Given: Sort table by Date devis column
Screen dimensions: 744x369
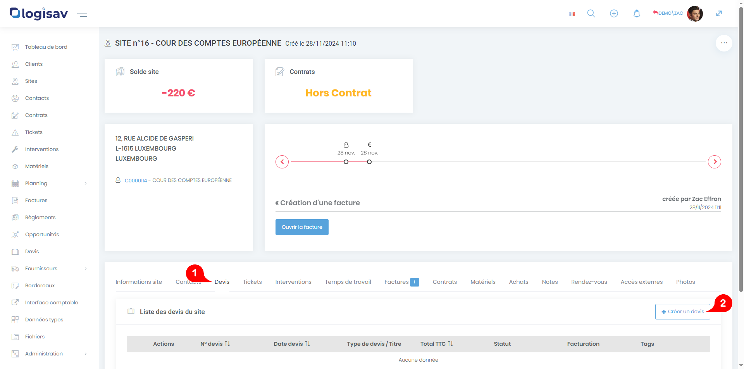Looking at the screenshot, I should click(292, 344).
